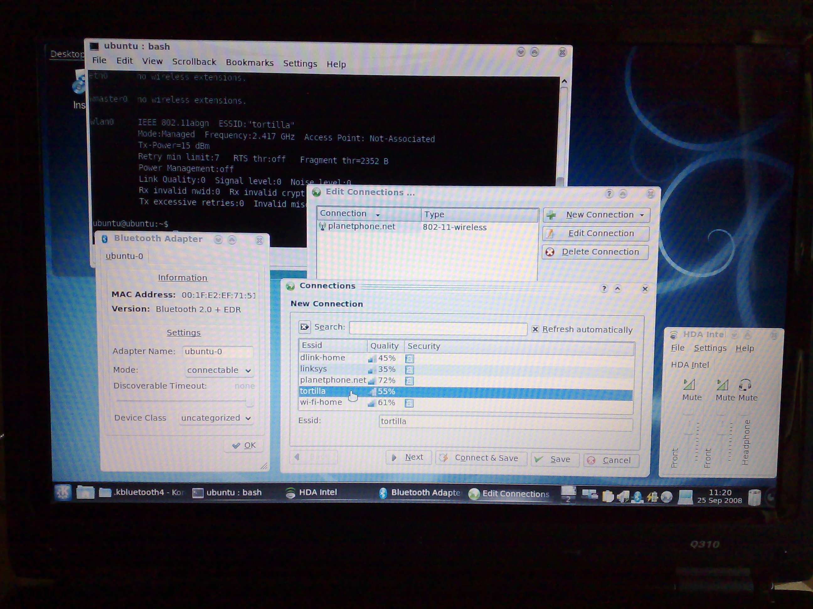Click the question mark in Connections dialog title
Viewport: 813px width, 609px height.
[x=604, y=289]
